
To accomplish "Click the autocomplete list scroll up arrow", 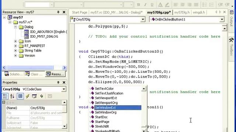I will tap(144, 89).
